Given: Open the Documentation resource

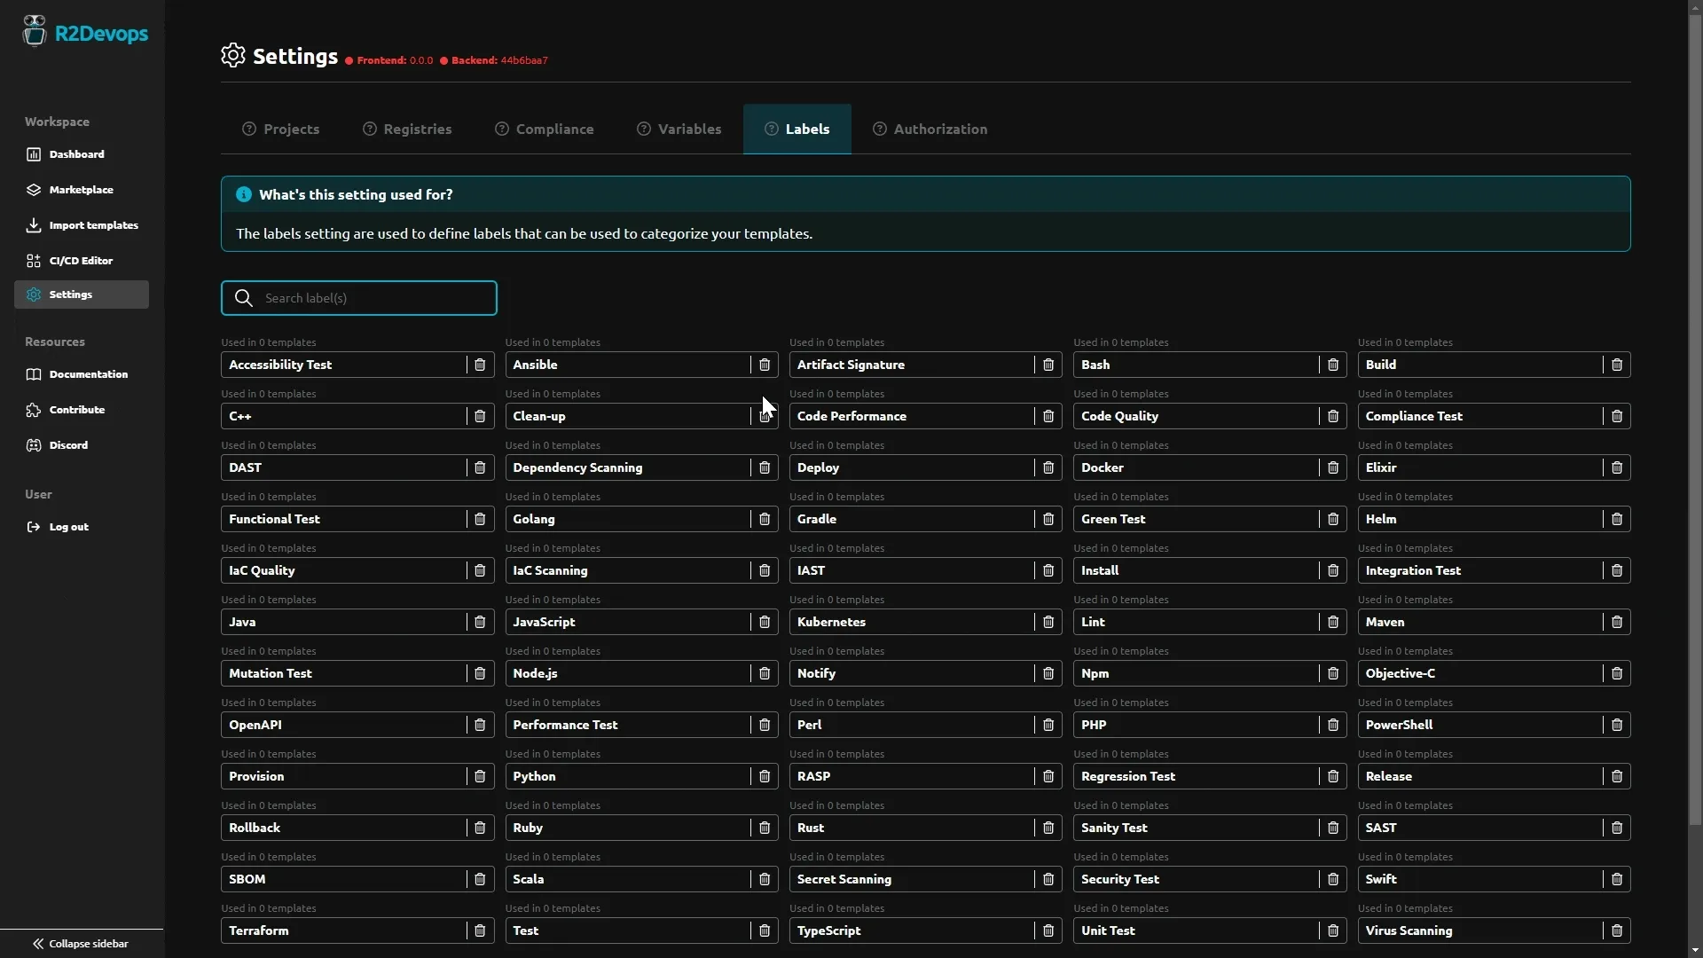Looking at the screenshot, I should point(88,373).
